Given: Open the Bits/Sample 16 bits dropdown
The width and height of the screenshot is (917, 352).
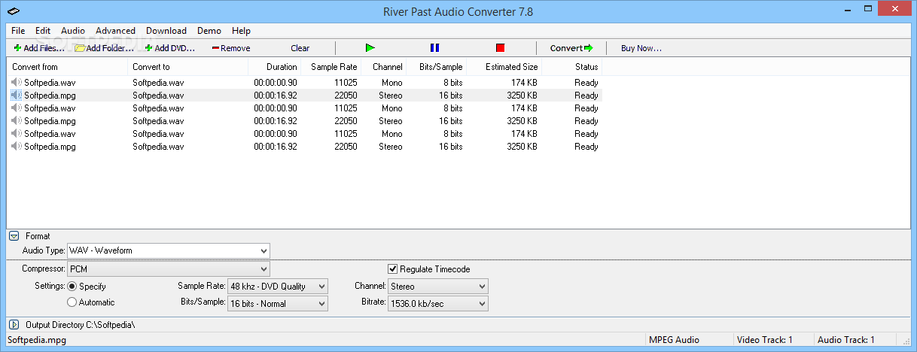Looking at the screenshot, I should [277, 304].
